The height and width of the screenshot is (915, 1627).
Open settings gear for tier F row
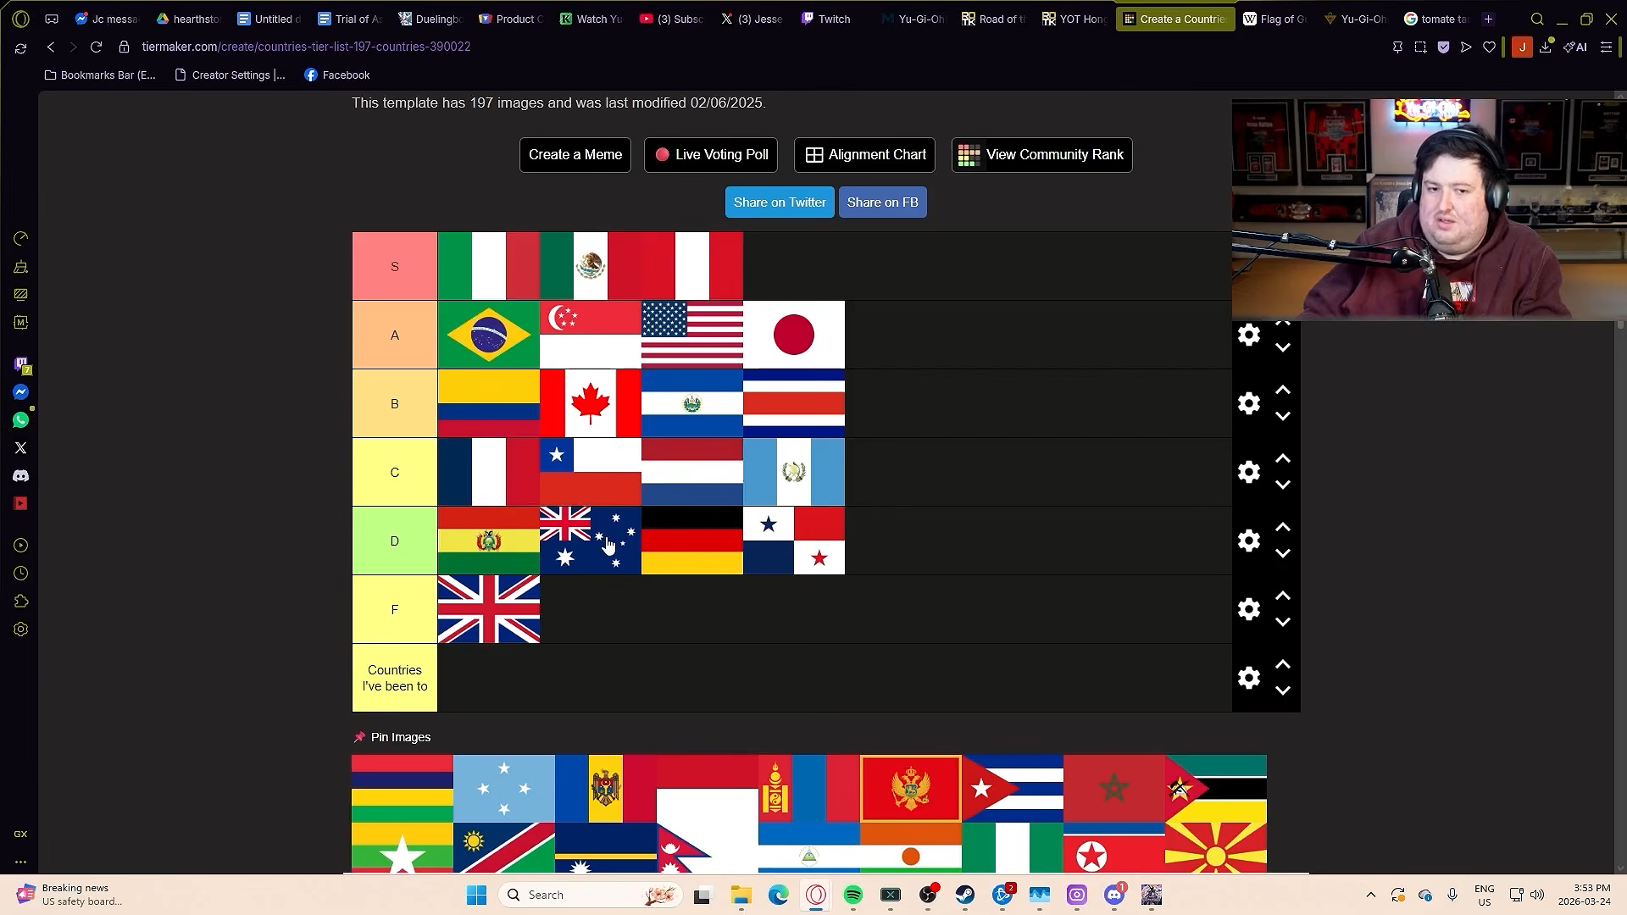(1249, 609)
